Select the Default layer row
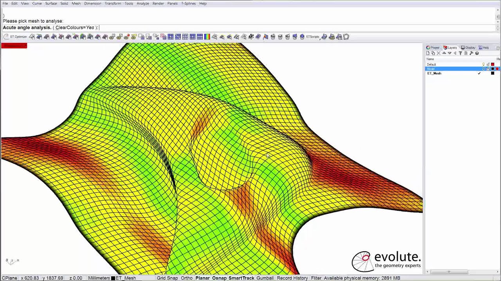Viewport: 501px width, 281px height. 463,64
